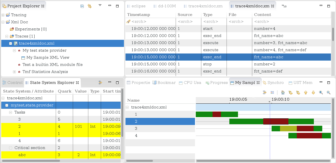Toggle the Align Views option in My Sample toolbar
Viewport: 336px width, 163px height.
tap(264, 93)
